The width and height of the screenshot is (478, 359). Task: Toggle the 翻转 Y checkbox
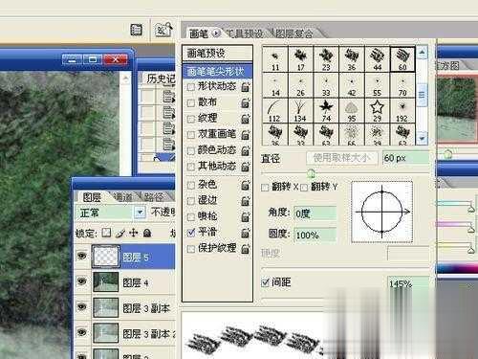click(304, 188)
